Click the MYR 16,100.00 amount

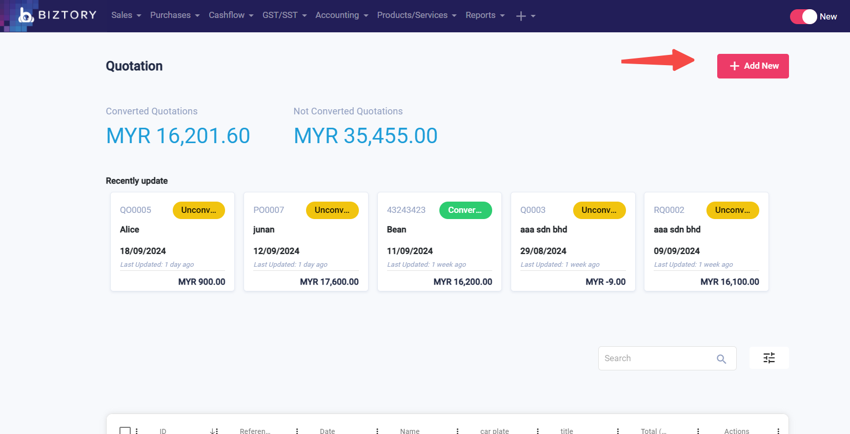[730, 282]
